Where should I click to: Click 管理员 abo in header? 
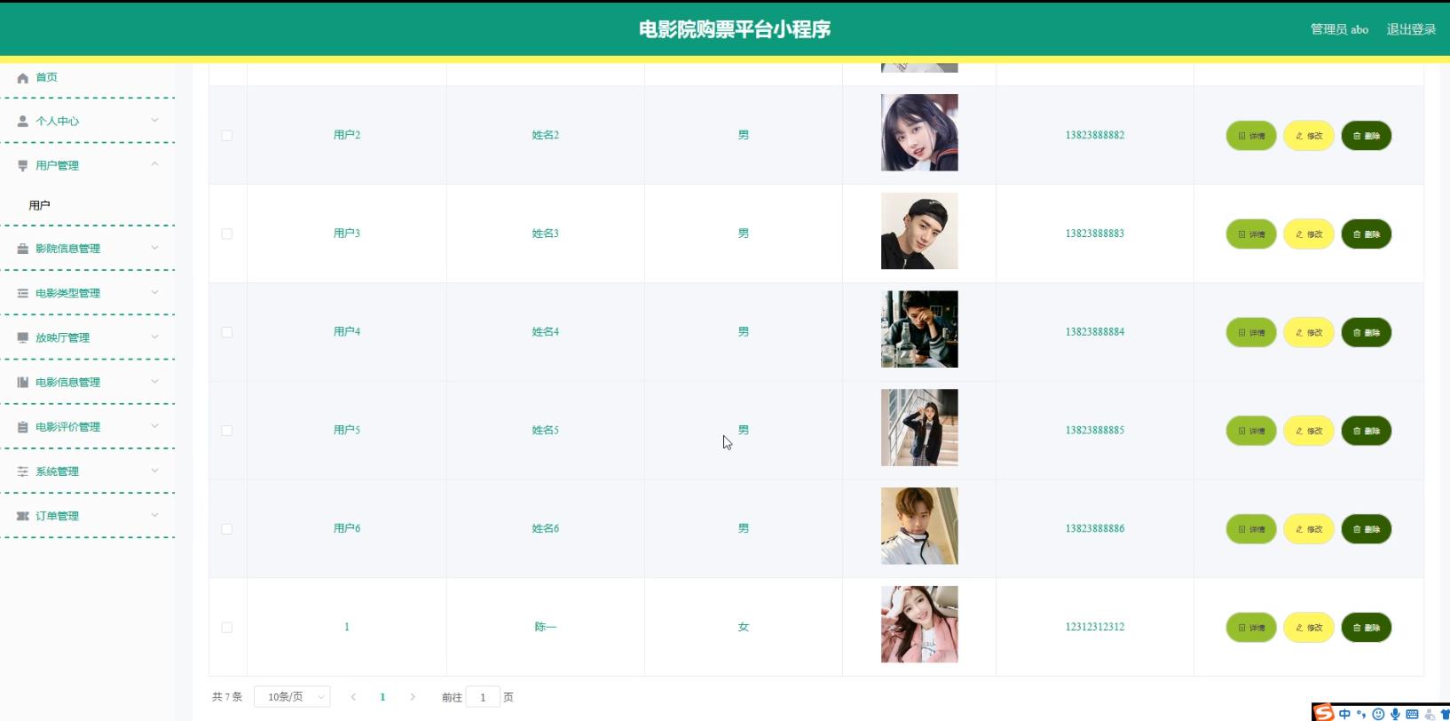point(1339,29)
